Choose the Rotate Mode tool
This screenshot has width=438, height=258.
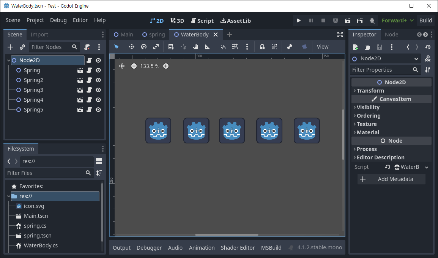tap(144, 47)
